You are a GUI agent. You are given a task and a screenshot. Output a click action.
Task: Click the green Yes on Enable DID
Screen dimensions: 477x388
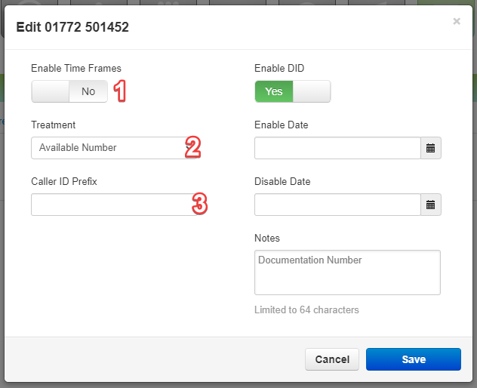(274, 91)
